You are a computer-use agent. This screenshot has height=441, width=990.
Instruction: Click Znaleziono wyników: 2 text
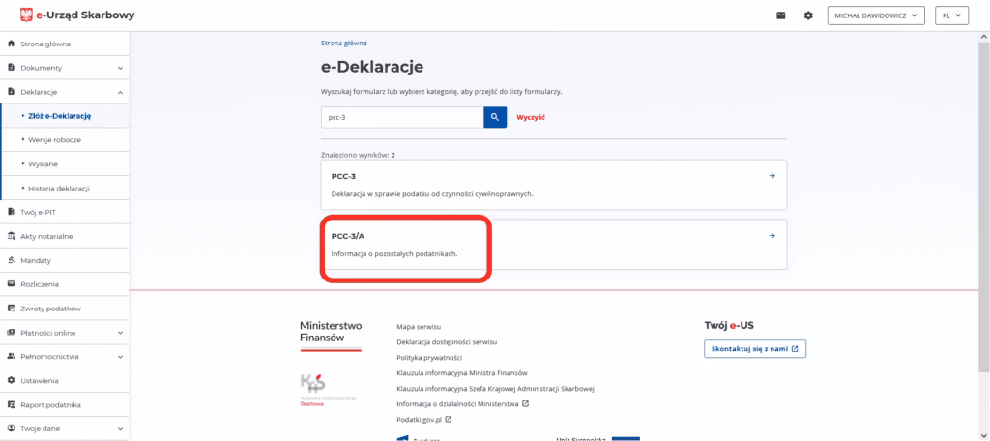coord(358,154)
